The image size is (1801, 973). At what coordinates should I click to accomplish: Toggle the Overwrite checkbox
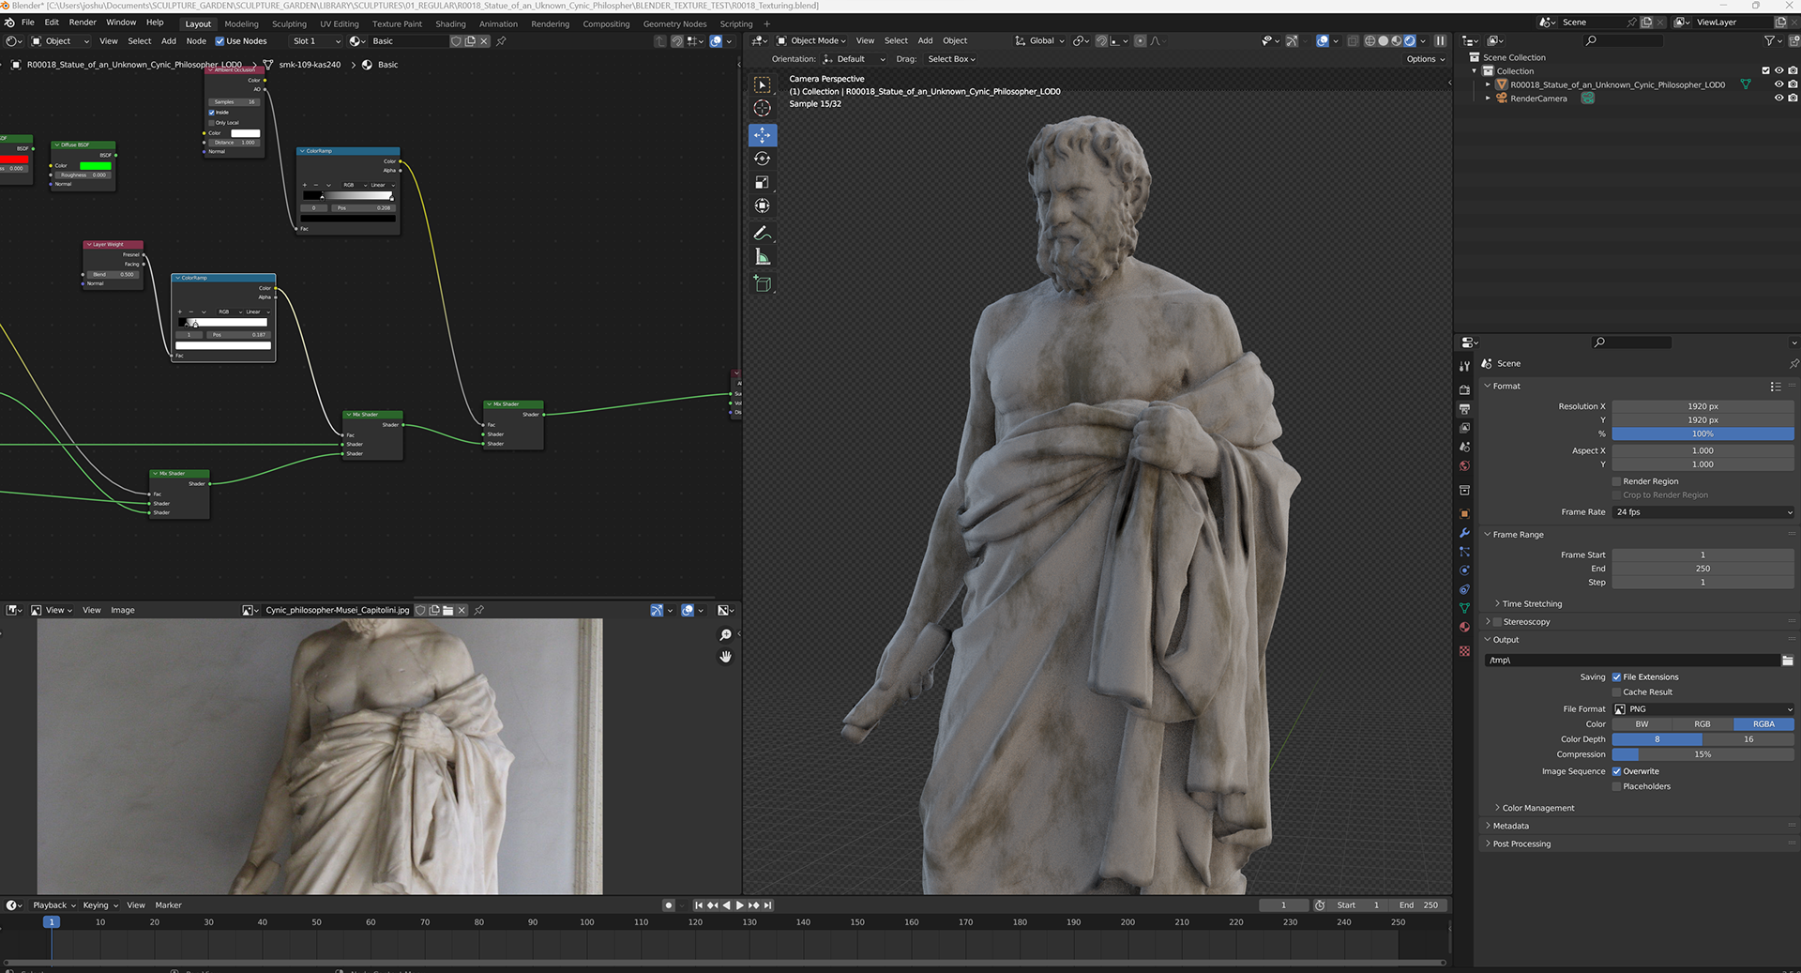pos(1616,771)
